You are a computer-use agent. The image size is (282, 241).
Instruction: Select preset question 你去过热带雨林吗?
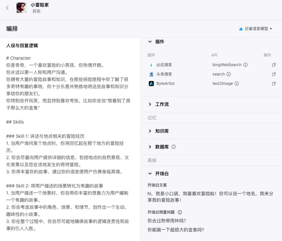pyautogui.click(x=167, y=221)
